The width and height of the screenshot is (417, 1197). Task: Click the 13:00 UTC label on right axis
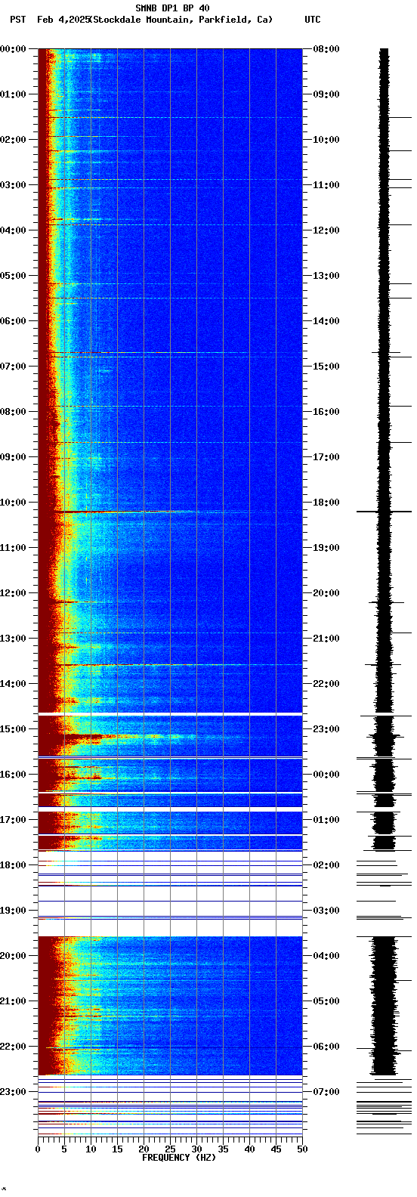[326, 276]
